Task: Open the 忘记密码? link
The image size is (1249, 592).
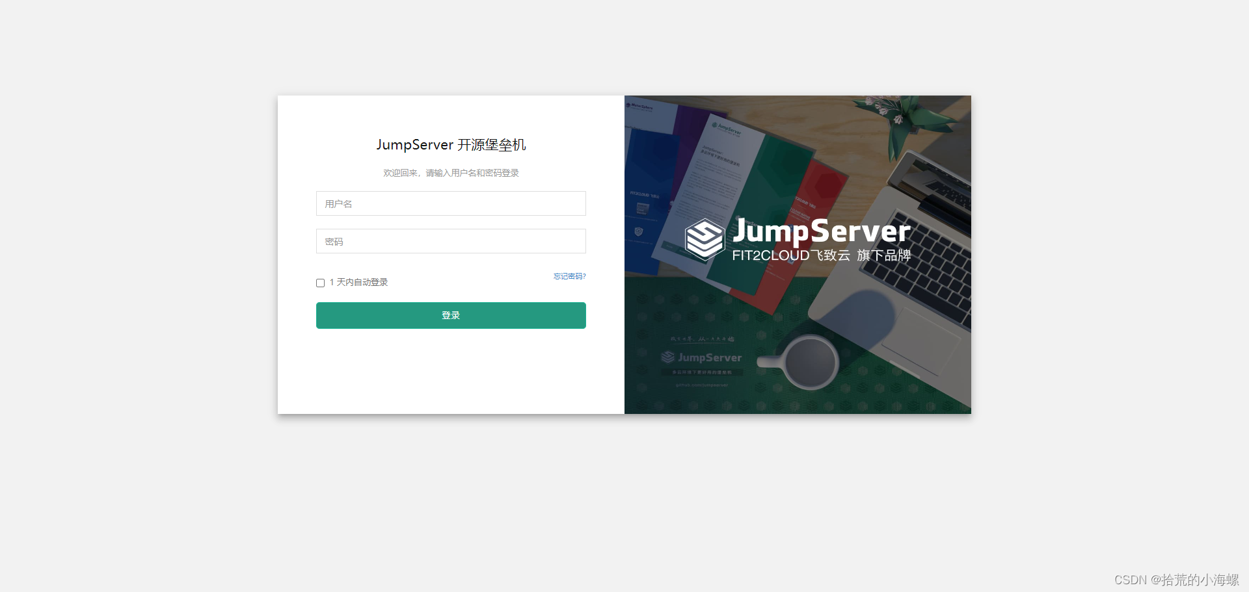Action: (x=569, y=276)
